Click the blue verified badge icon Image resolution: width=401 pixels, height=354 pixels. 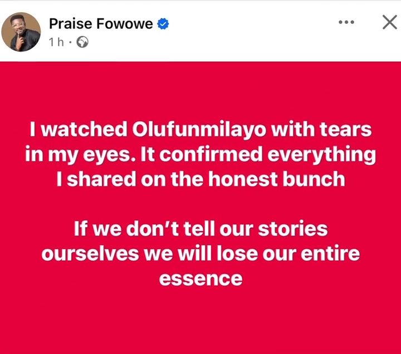(x=163, y=24)
